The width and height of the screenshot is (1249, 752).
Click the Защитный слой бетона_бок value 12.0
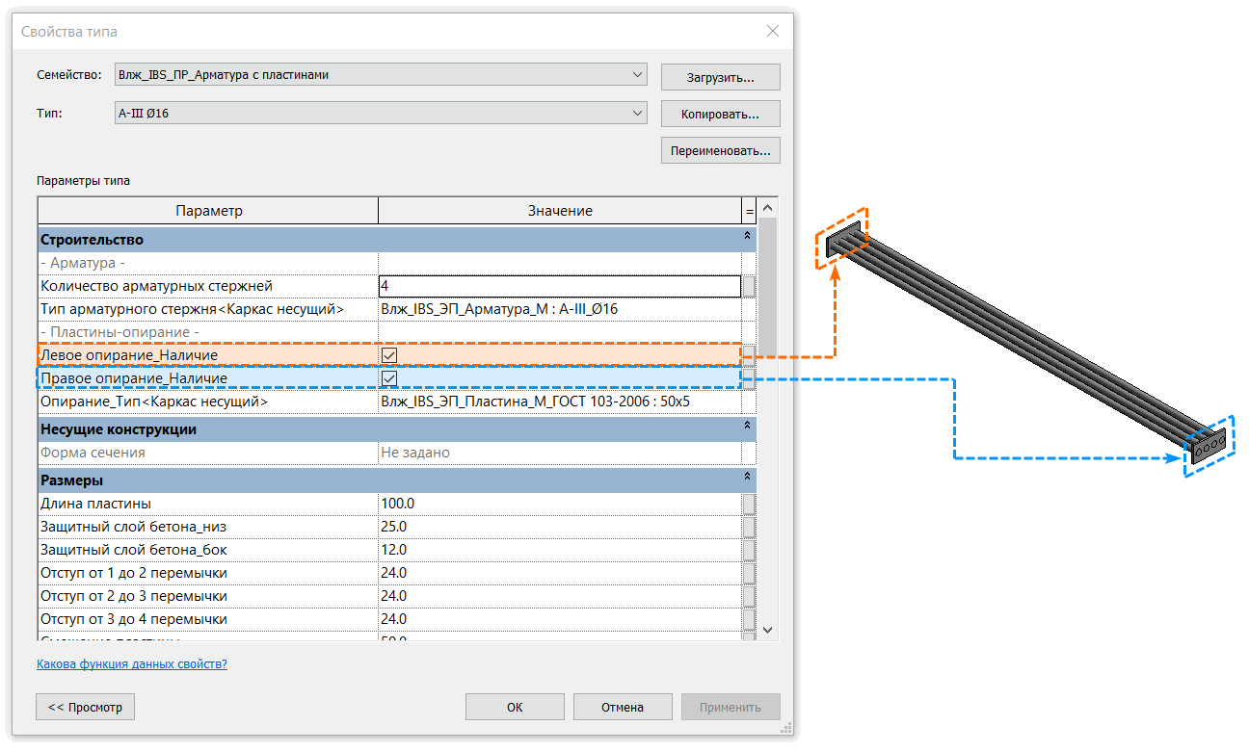point(559,550)
